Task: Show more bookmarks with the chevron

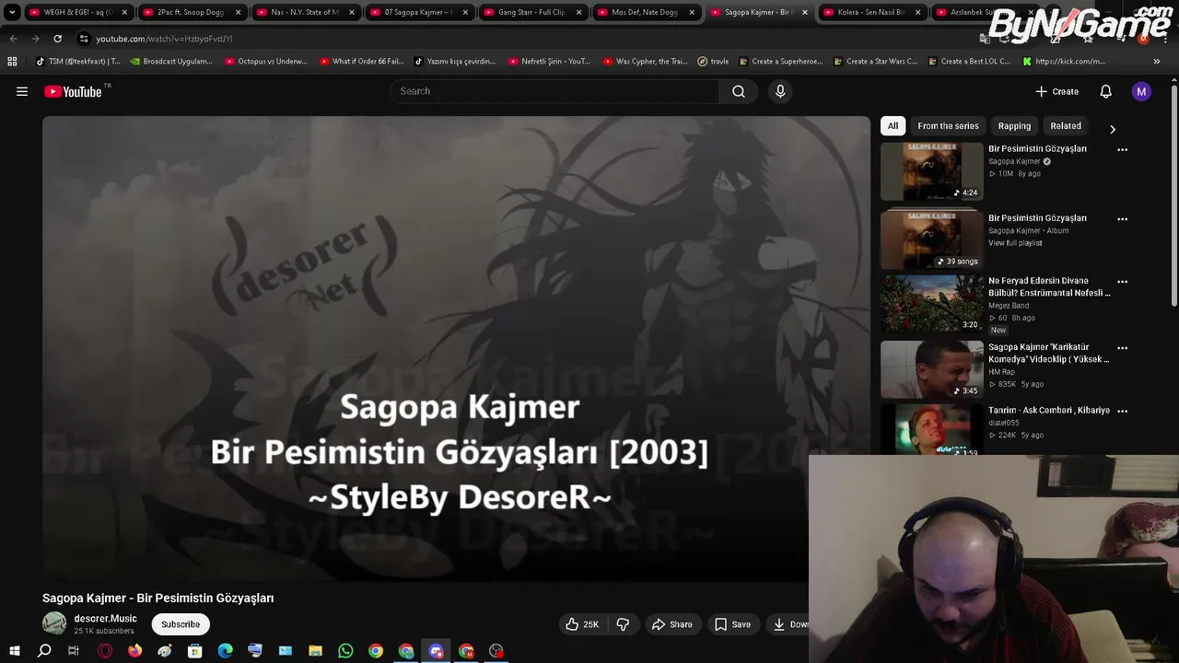Action: [1157, 62]
